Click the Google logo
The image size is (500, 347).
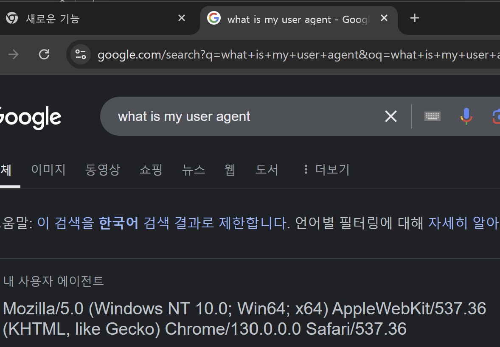30,118
